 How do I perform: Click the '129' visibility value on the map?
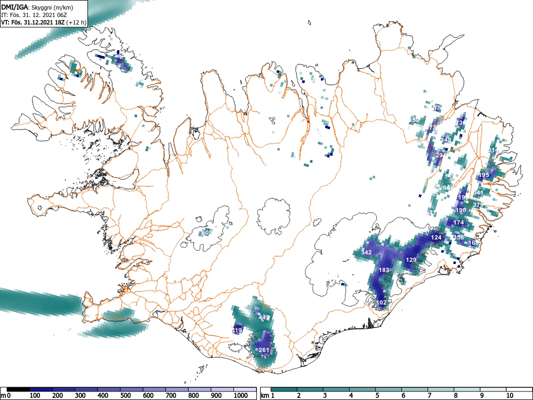click(x=411, y=260)
